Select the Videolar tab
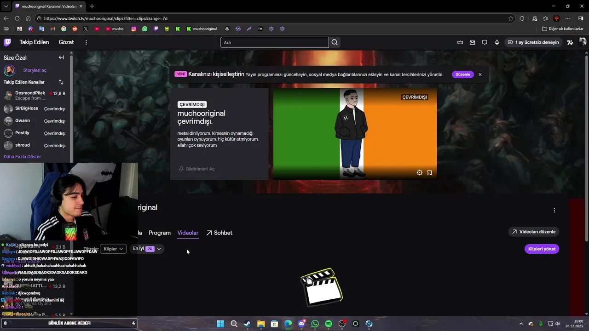 pyautogui.click(x=188, y=233)
